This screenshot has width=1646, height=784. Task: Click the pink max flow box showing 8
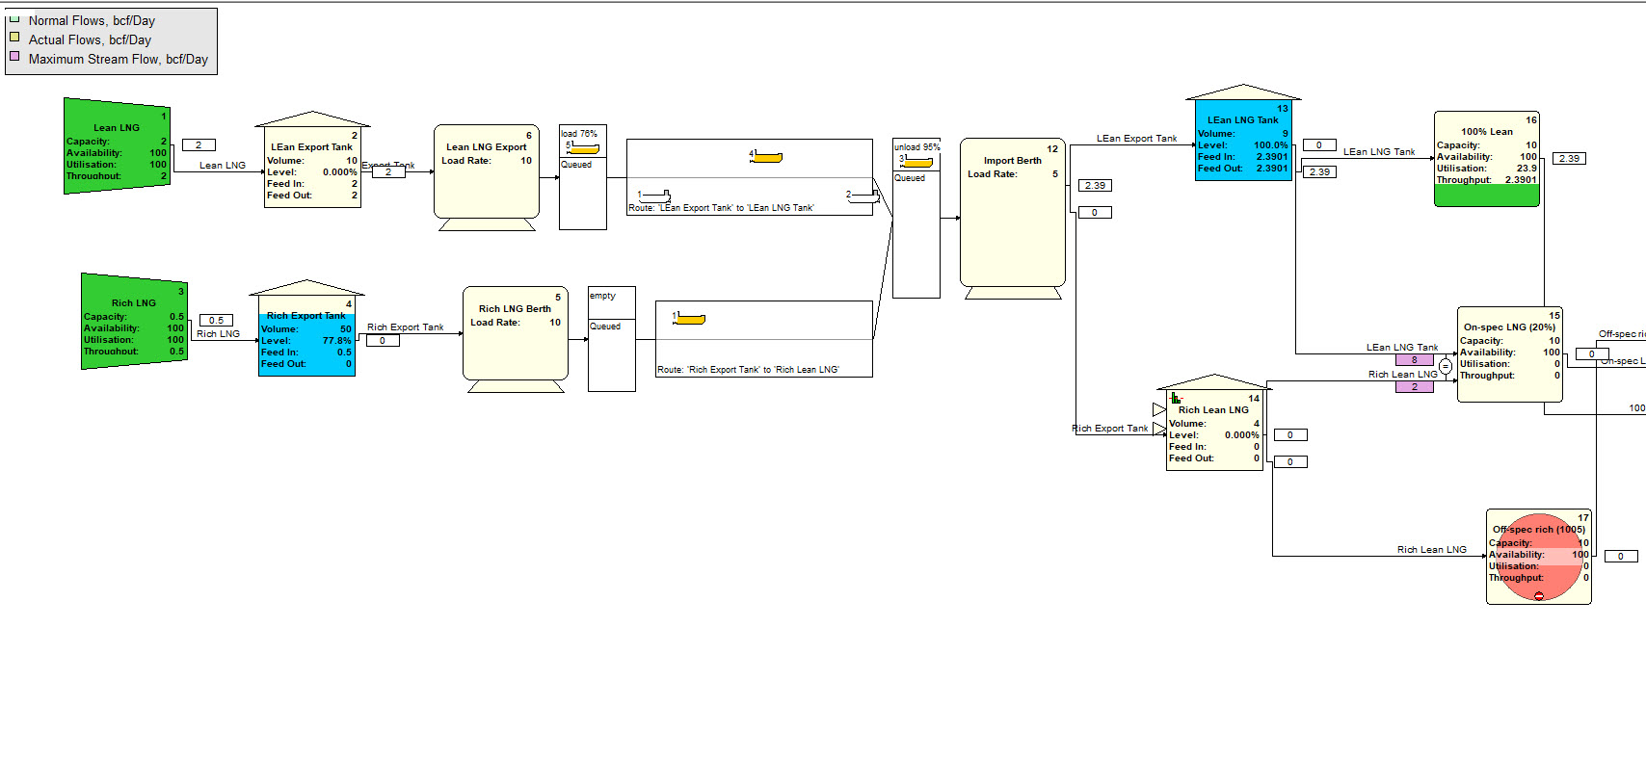(1414, 360)
